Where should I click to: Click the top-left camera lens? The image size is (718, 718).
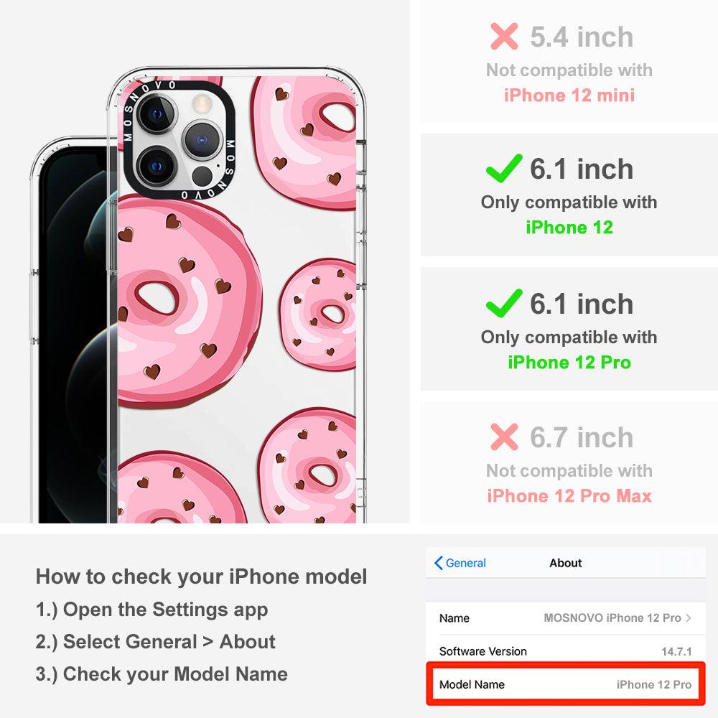(157, 114)
